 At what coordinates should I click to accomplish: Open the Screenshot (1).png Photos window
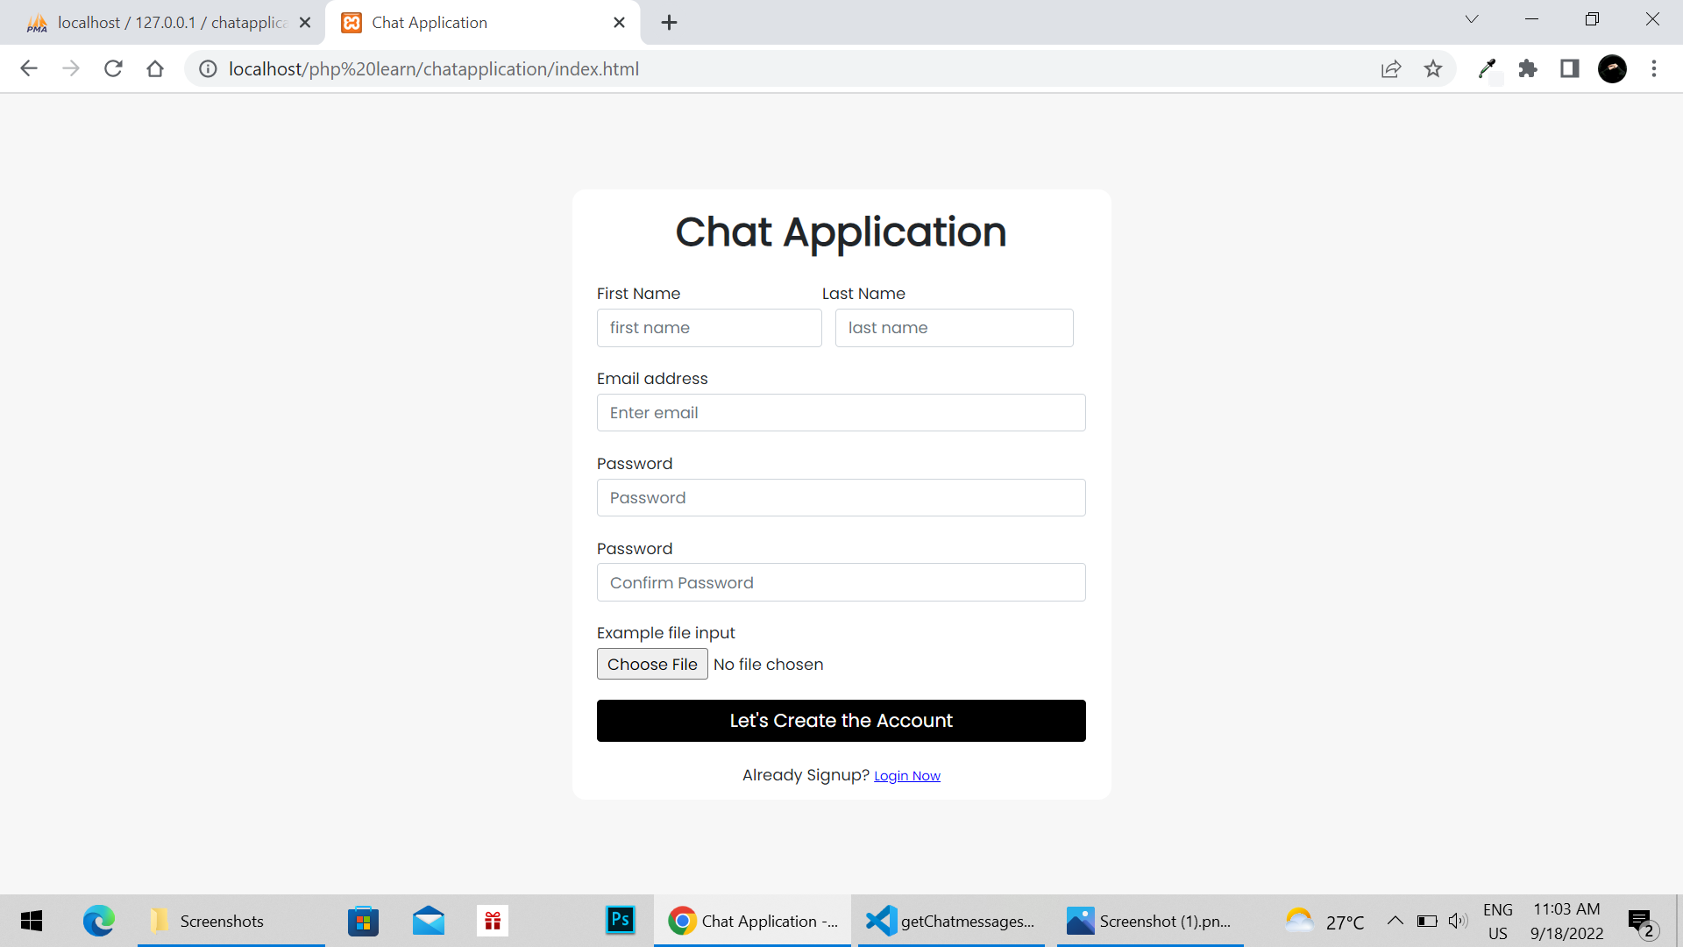tap(1150, 922)
